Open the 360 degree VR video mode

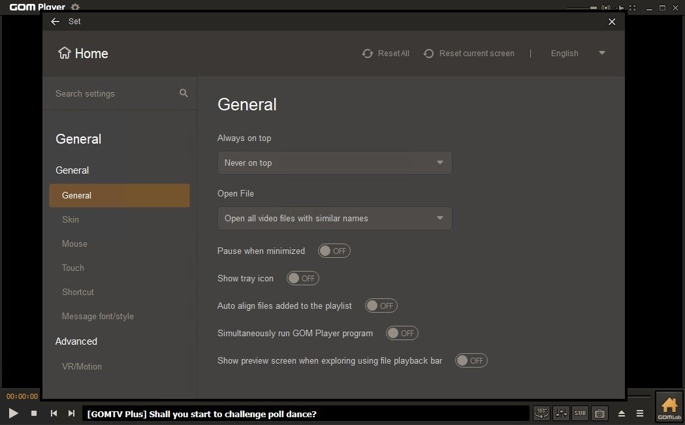(541, 413)
